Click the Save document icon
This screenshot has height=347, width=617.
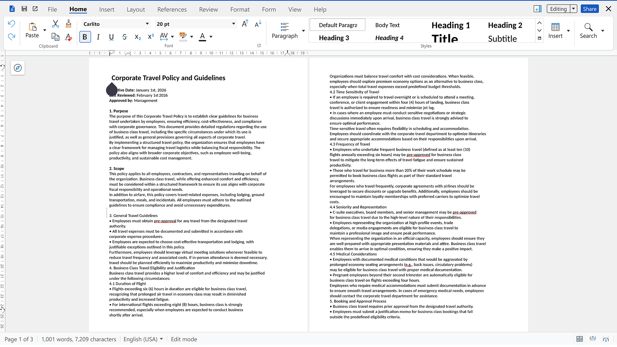pos(24,9)
